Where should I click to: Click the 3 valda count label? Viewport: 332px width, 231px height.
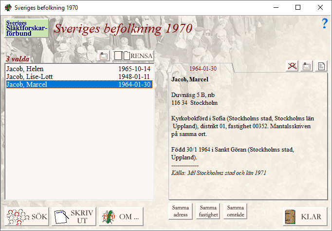tap(18, 59)
